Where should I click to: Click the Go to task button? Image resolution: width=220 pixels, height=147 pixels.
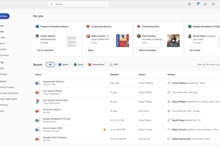195,50
